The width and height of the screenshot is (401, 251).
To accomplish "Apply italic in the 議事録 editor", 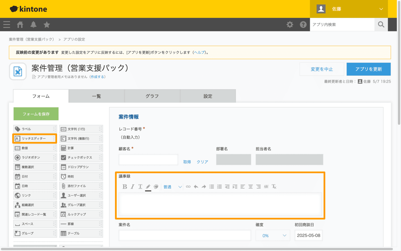I will click(133, 186).
